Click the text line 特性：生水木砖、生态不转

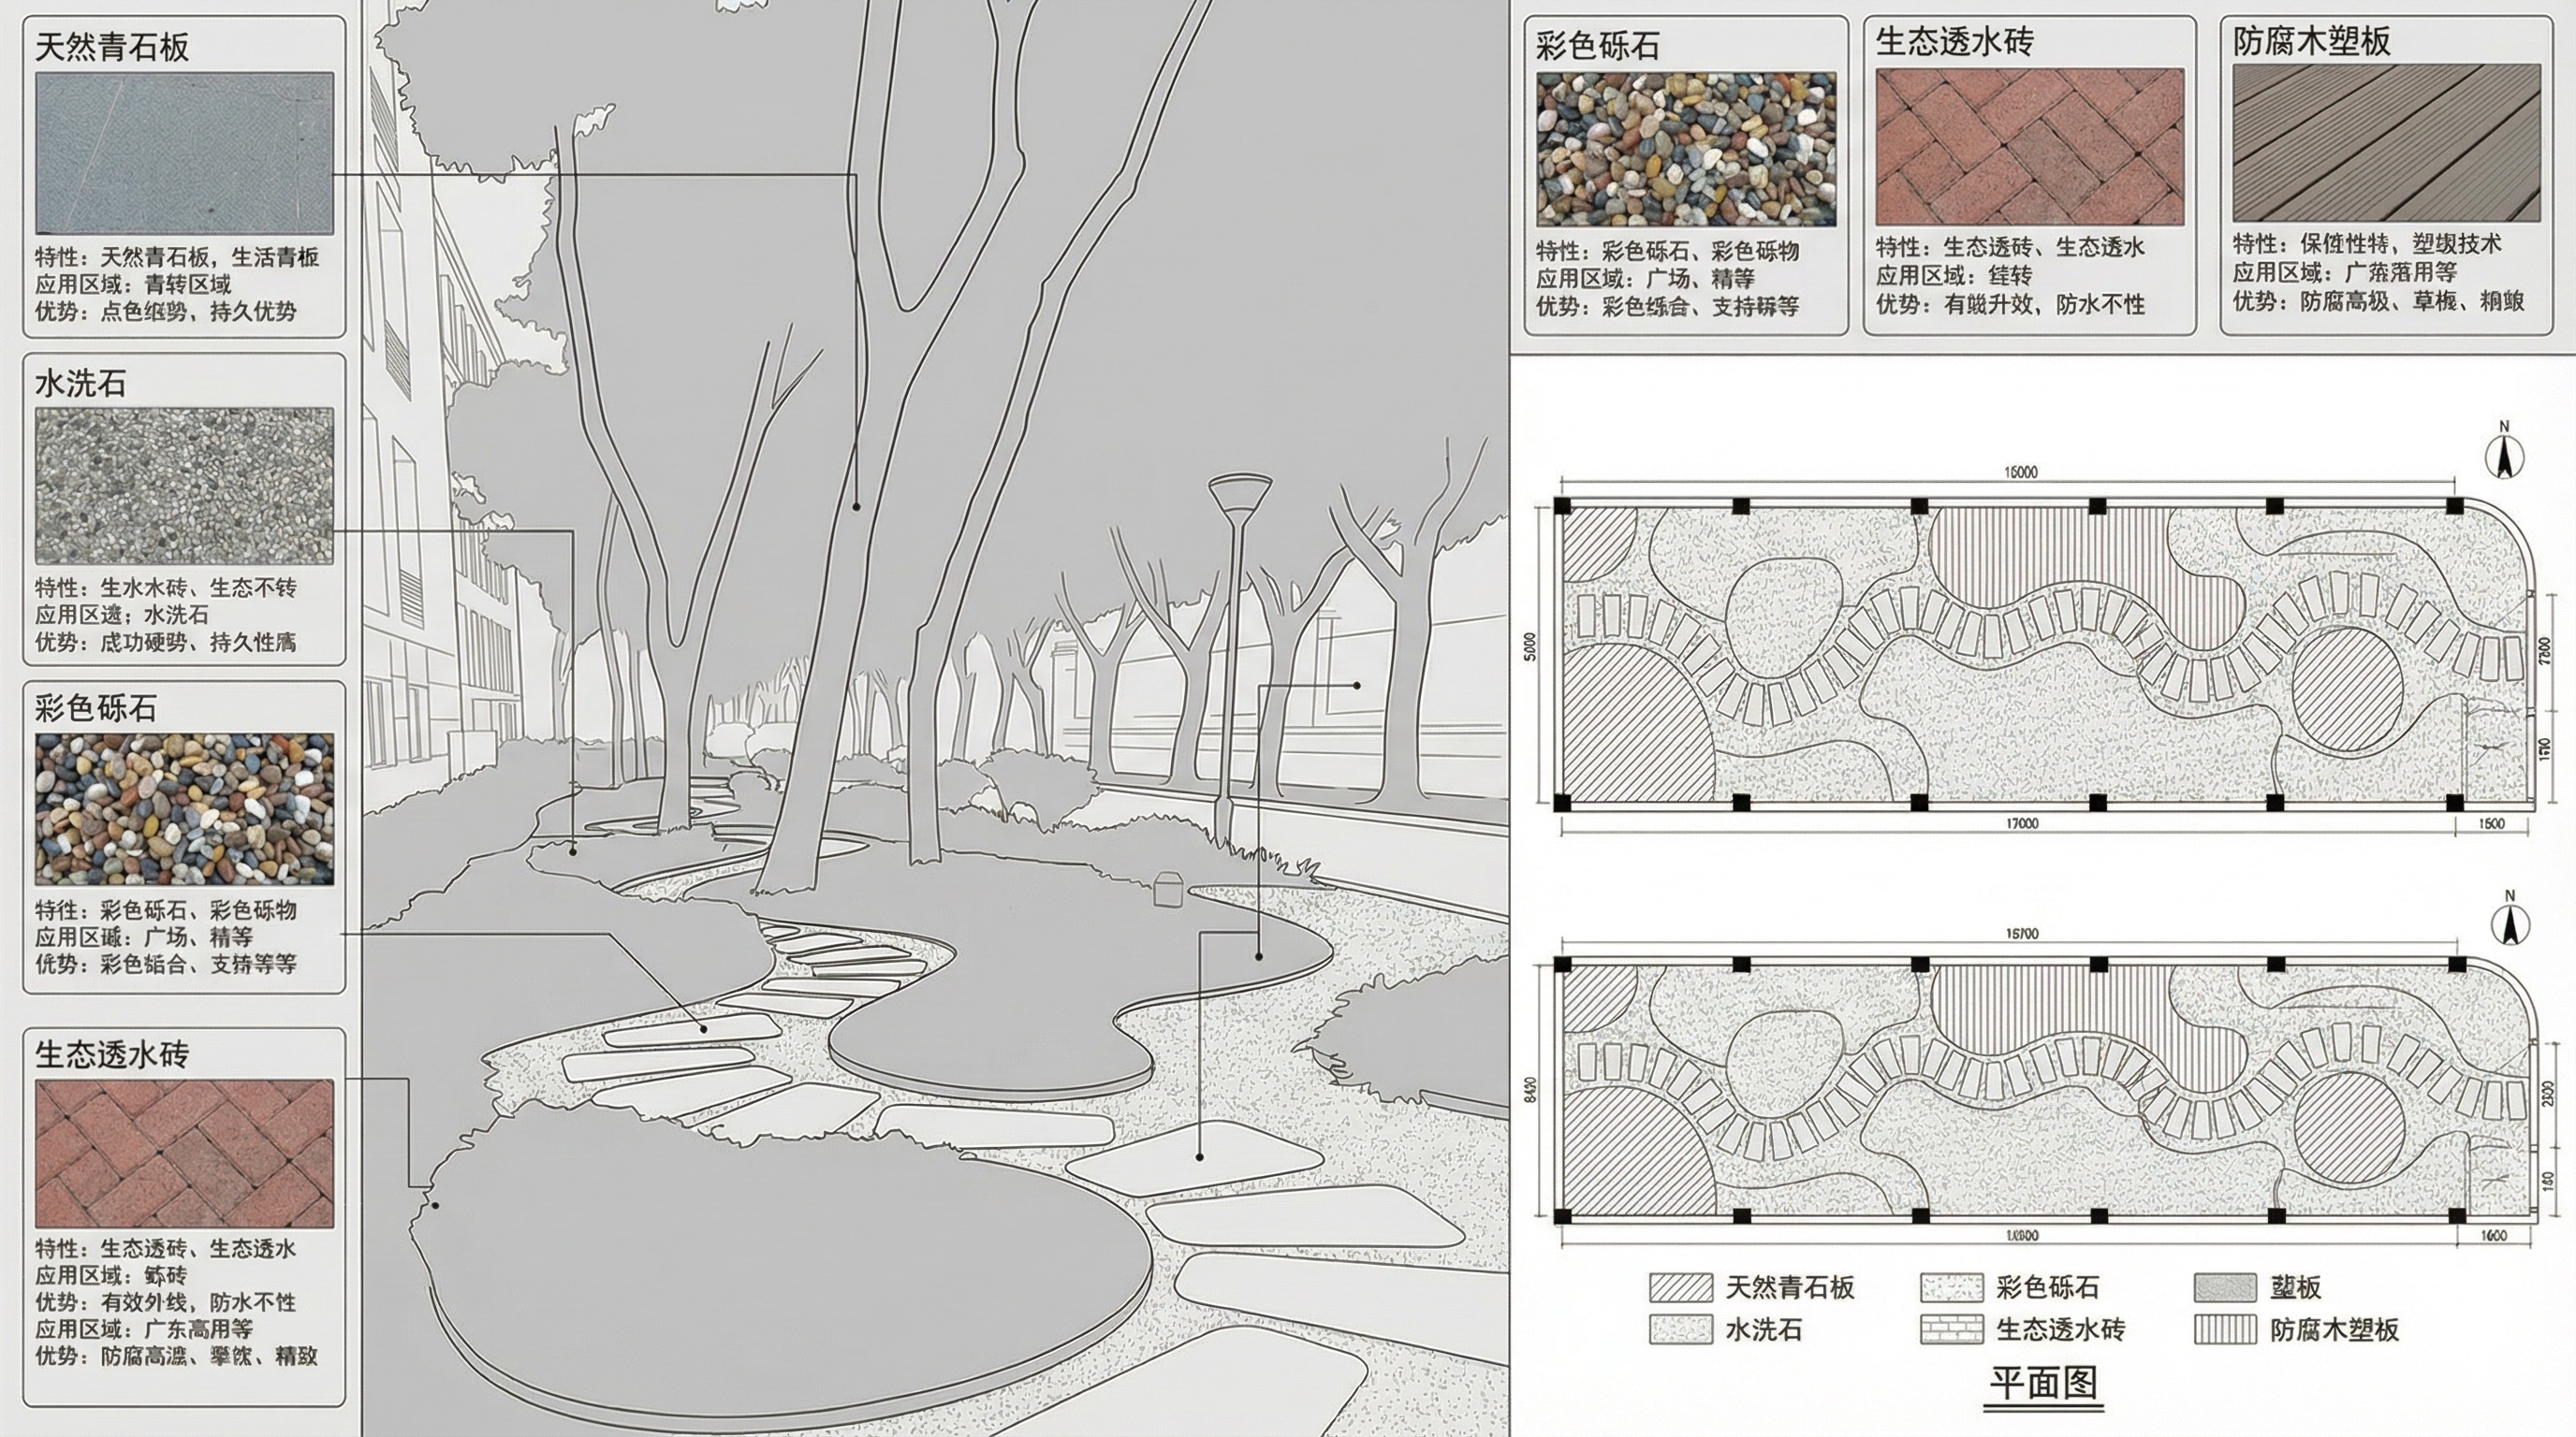click(x=166, y=588)
